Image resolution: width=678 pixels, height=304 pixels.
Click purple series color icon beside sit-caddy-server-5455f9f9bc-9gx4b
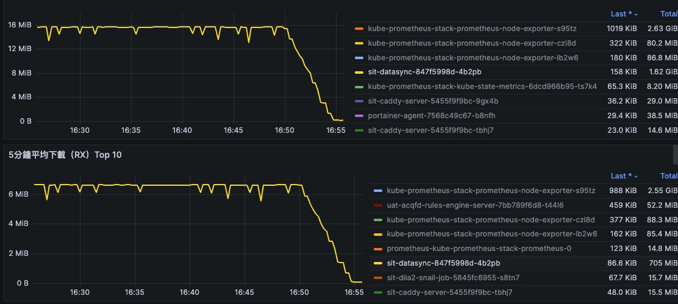[x=359, y=101]
